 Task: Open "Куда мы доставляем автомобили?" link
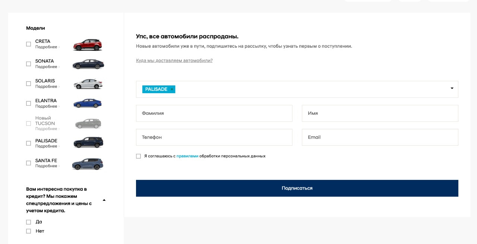tap(174, 61)
